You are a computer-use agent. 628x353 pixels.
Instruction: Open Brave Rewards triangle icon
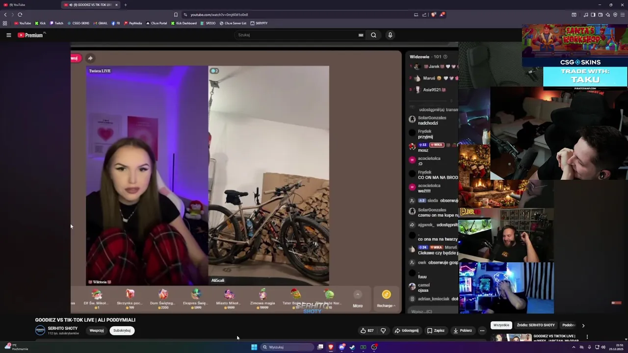pyautogui.click(x=442, y=15)
